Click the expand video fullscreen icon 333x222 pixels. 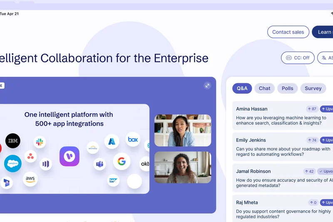[x=207, y=85]
